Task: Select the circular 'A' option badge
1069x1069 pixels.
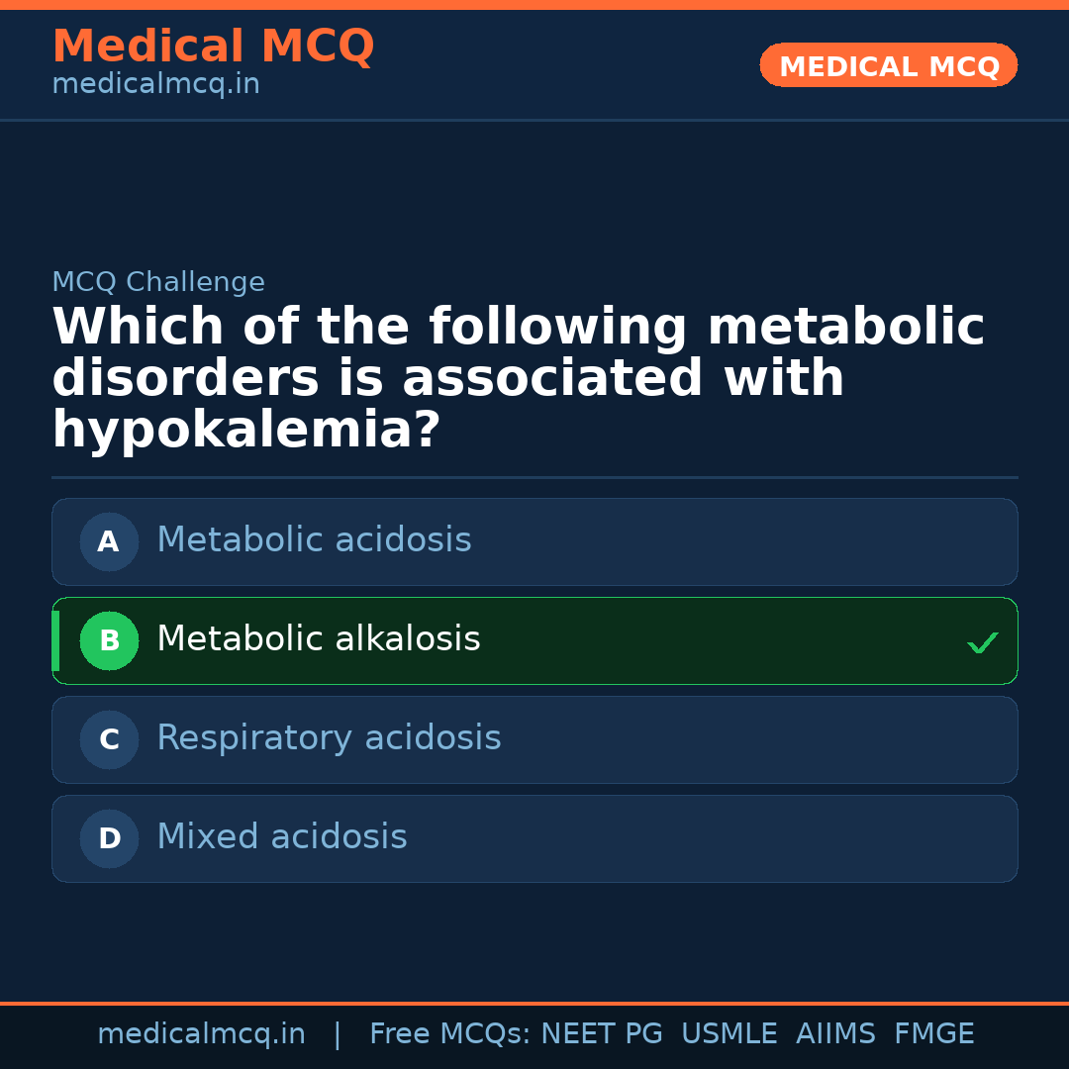Action: point(109,541)
